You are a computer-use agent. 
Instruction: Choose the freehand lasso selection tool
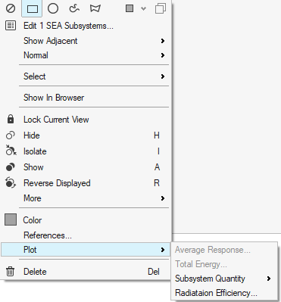74,8
